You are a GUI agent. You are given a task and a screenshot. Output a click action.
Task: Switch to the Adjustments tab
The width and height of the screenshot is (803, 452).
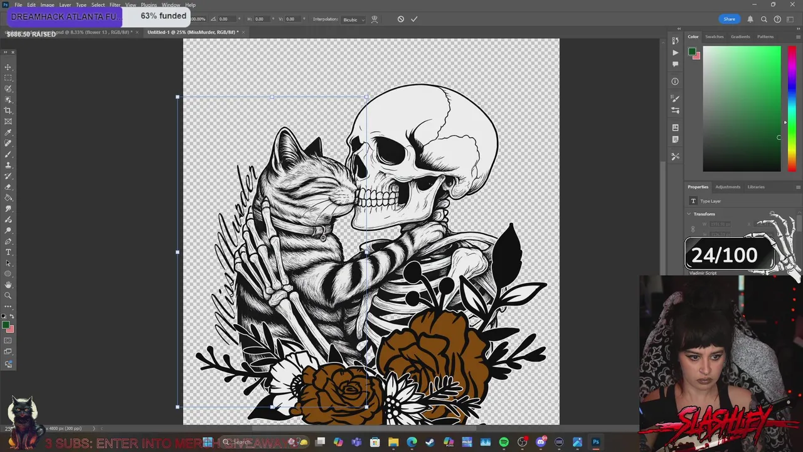pos(728,187)
